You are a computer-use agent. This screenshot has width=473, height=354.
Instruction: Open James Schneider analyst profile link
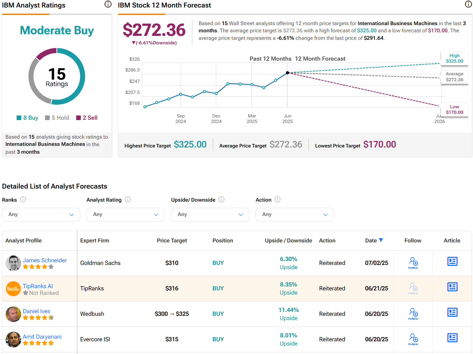(45, 260)
